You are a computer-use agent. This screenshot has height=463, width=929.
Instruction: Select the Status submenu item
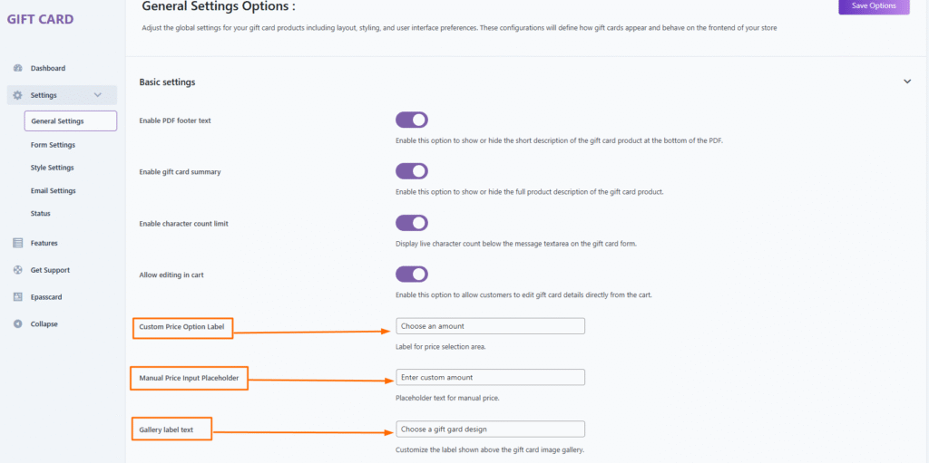click(x=41, y=214)
